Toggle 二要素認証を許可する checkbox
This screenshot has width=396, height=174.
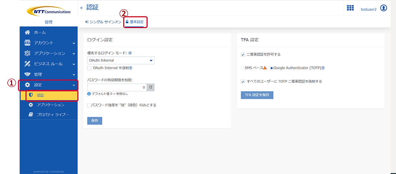(243, 54)
